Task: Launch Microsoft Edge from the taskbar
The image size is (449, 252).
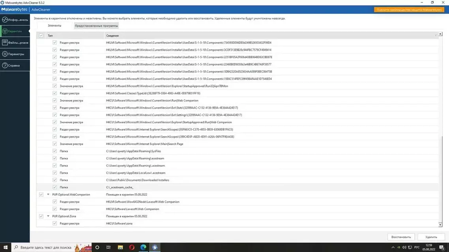Action: click(x=143, y=247)
